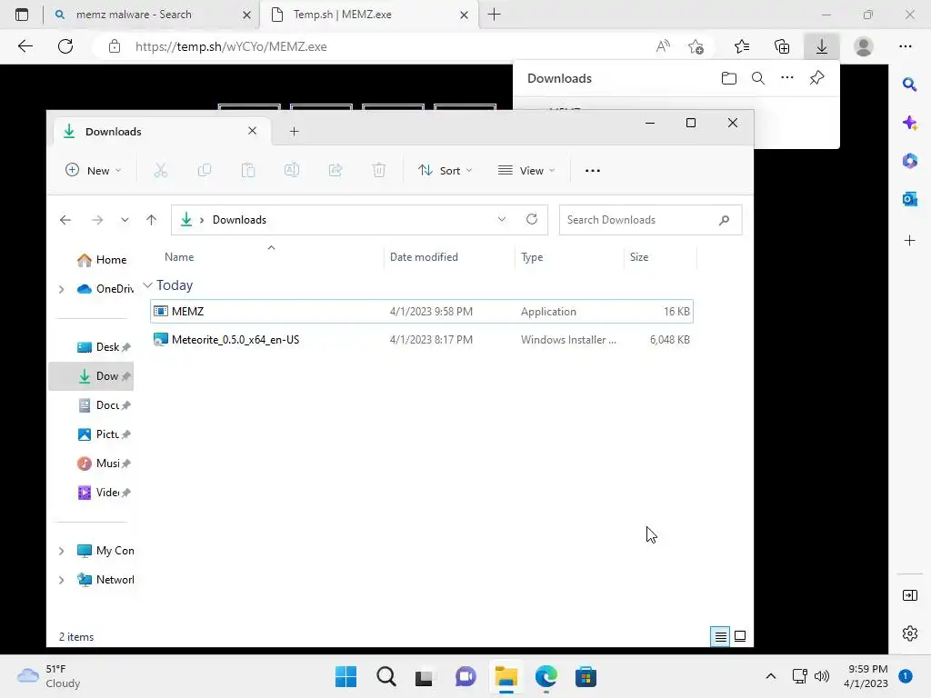The height and width of the screenshot is (698, 931).
Task: Search downloads in Edge Downloads panel
Action: 758,78
